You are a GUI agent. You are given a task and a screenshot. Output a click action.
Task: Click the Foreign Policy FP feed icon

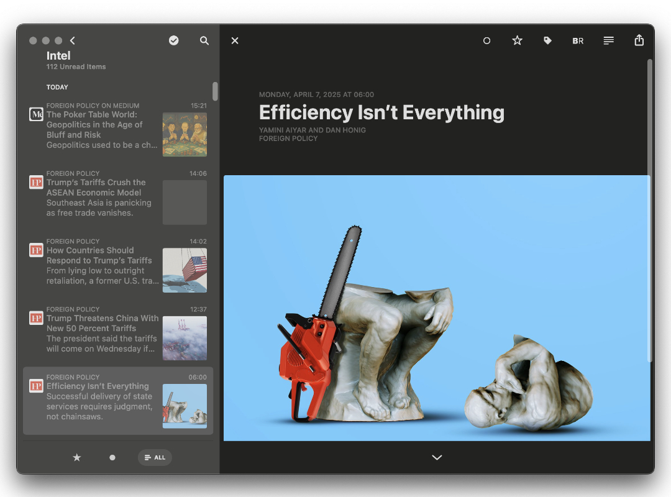(x=36, y=182)
